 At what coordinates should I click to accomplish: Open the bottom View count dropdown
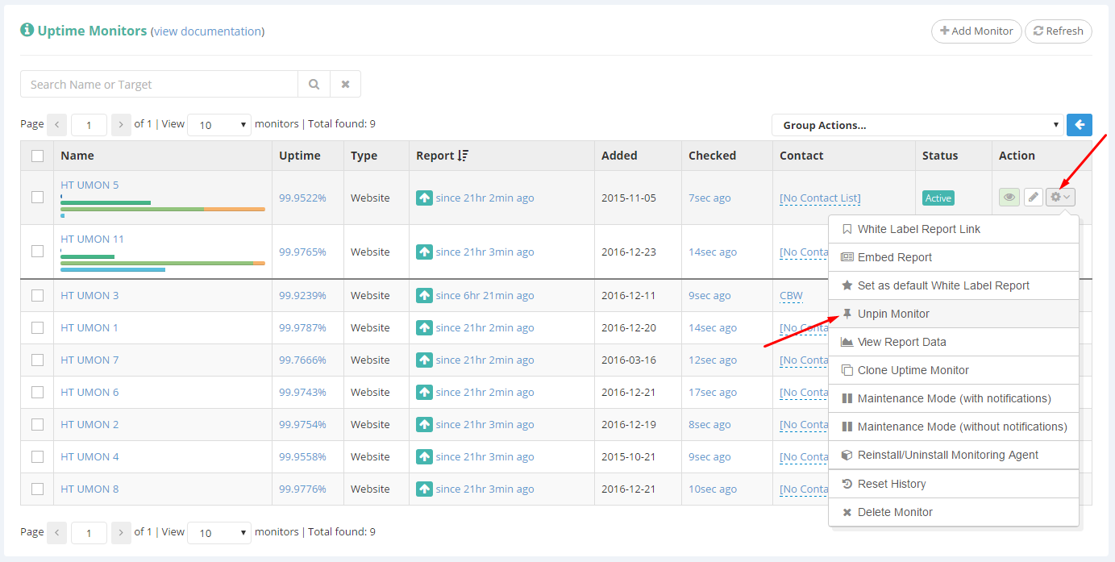pyautogui.click(x=219, y=533)
